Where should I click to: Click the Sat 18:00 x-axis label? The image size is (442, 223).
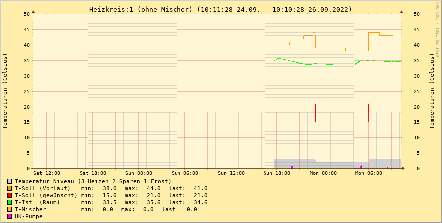coord(93,173)
